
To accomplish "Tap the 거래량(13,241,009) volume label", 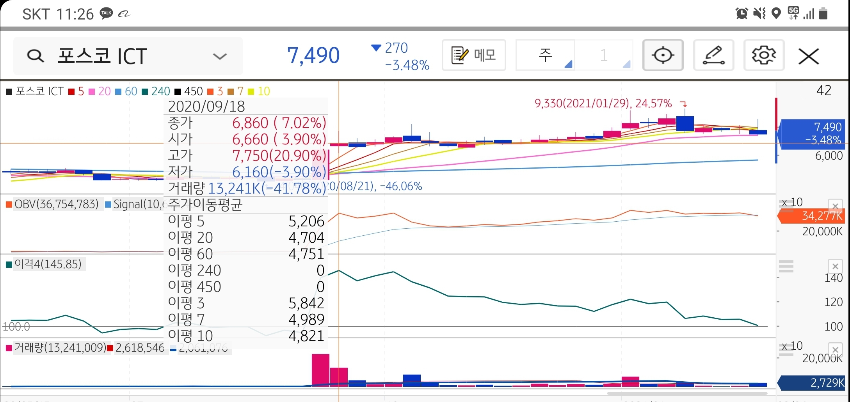I will click(x=56, y=347).
